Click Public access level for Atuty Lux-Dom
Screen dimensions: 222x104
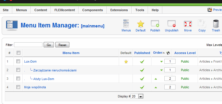(185, 79)
